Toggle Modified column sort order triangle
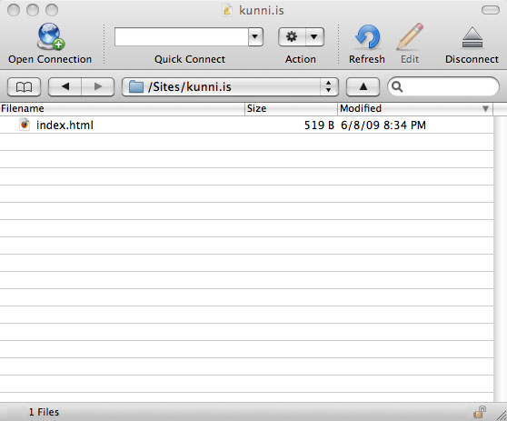The image size is (507, 421). pos(485,109)
